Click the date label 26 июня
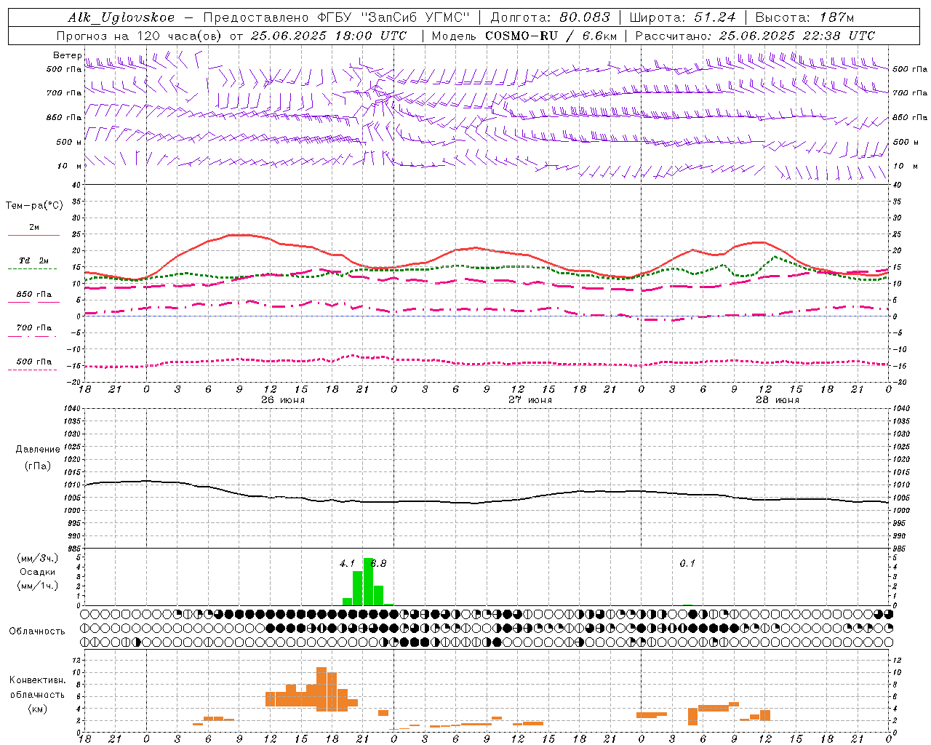931x745 pixels. (283, 400)
